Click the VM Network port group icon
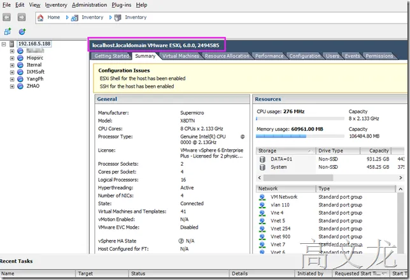The width and height of the screenshot is (410, 280). click(262, 197)
